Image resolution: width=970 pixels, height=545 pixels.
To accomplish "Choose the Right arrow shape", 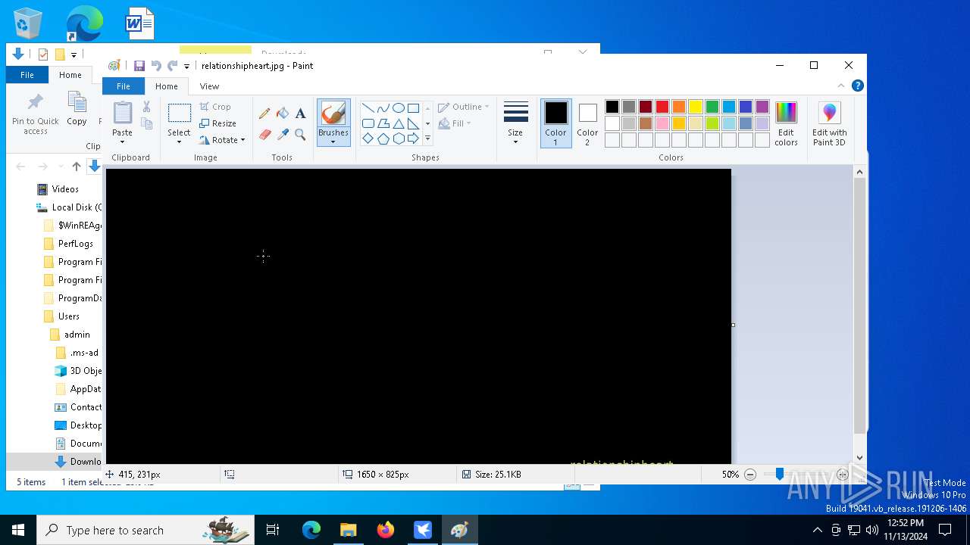I will coord(413,139).
